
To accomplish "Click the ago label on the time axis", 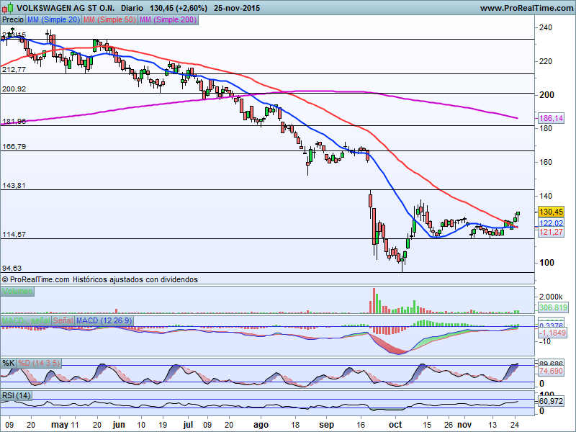I will (261, 425).
